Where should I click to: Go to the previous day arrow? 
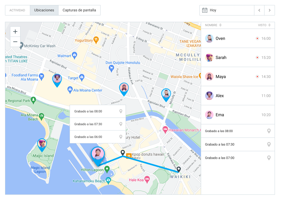pyautogui.click(x=259, y=10)
